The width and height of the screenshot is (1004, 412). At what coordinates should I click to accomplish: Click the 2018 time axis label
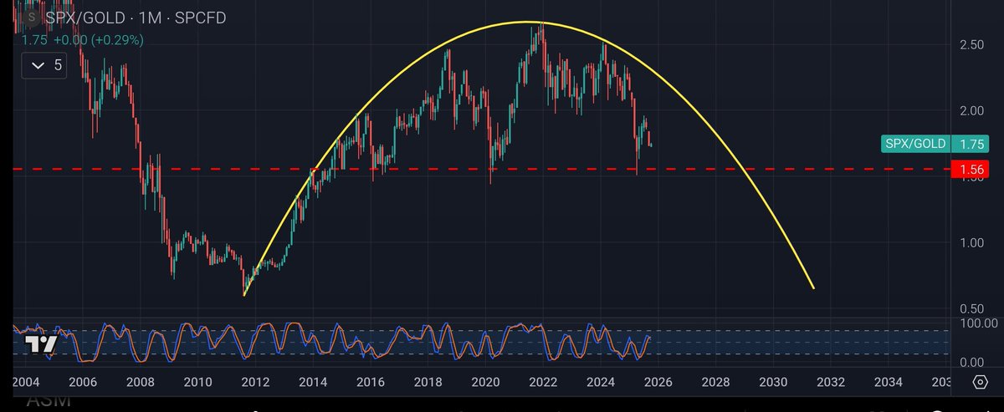[428, 382]
